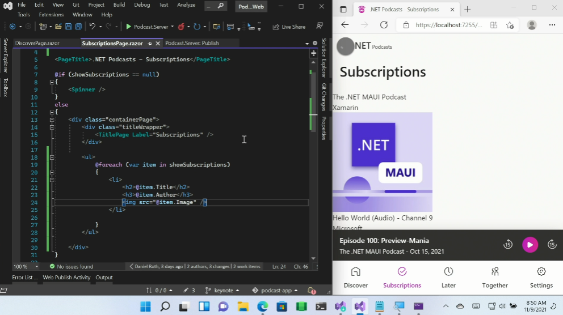Open the Extensions menu
The height and width of the screenshot is (315, 563).
pyautogui.click(x=51, y=15)
